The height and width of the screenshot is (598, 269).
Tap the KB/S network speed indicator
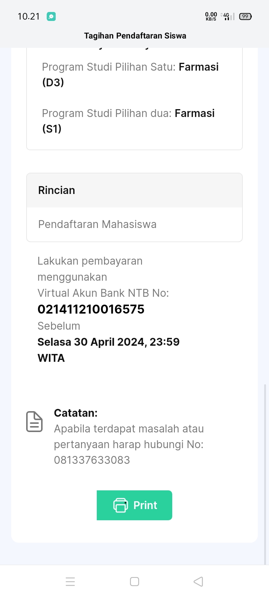(211, 16)
